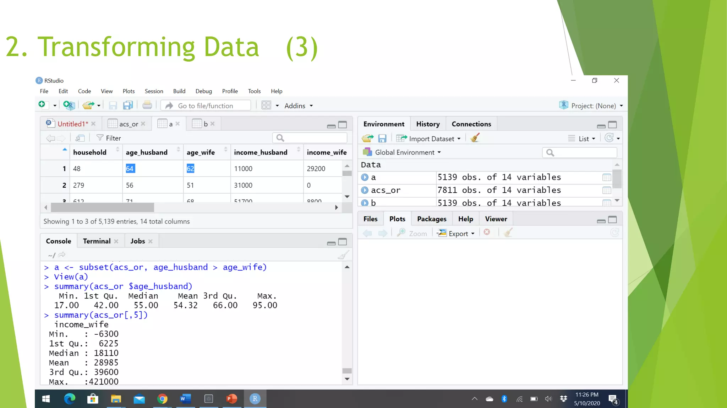Click the Save All icon
The height and width of the screenshot is (408, 727).
(128, 105)
